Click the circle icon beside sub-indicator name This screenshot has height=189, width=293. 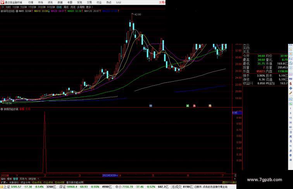click(x=2, y=109)
